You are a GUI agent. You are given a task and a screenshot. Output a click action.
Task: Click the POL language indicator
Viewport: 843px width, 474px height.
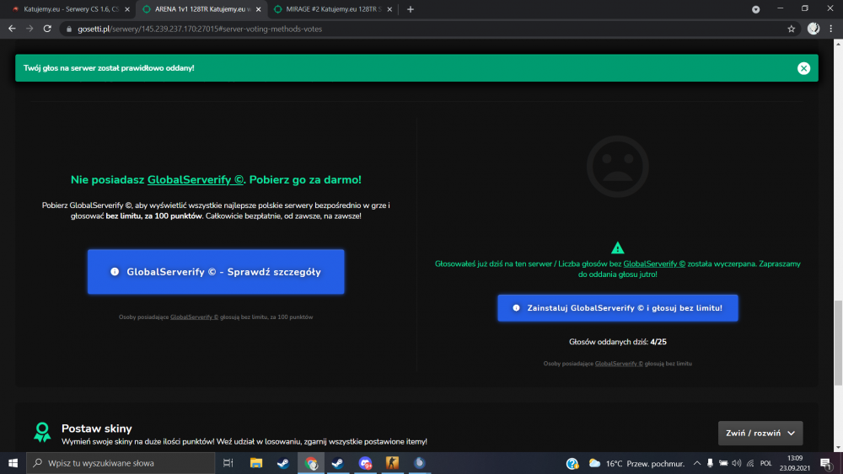(x=766, y=463)
